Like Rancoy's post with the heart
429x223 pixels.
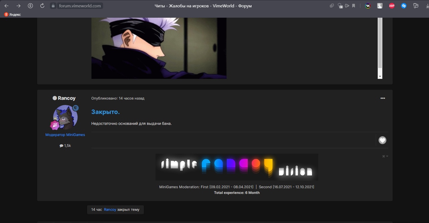coord(382,140)
